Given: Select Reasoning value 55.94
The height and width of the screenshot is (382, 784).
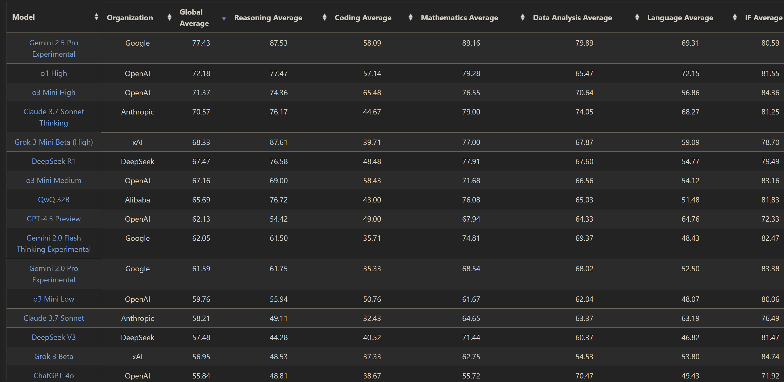Looking at the screenshot, I should pos(278,299).
